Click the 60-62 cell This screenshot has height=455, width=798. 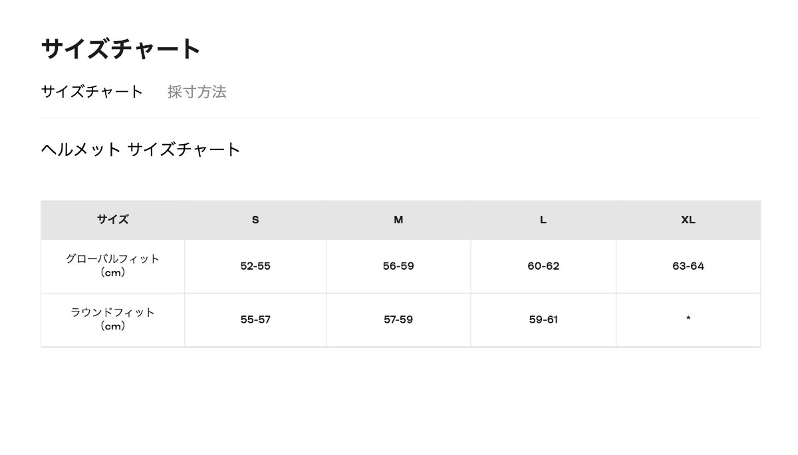click(x=543, y=266)
